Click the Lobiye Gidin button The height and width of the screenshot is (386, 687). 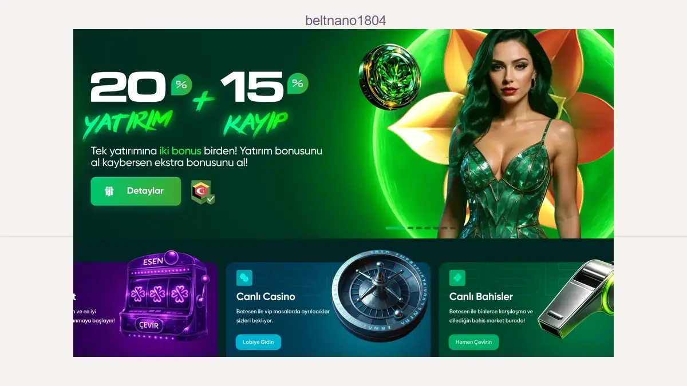click(x=258, y=342)
